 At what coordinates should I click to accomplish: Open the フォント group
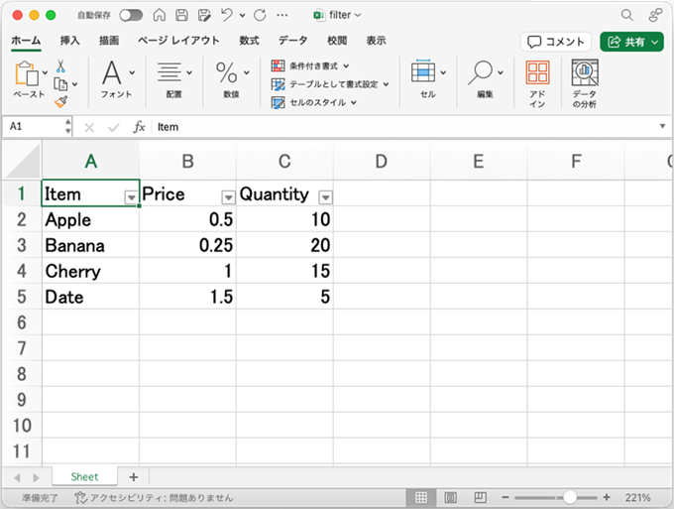coord(117,78)
